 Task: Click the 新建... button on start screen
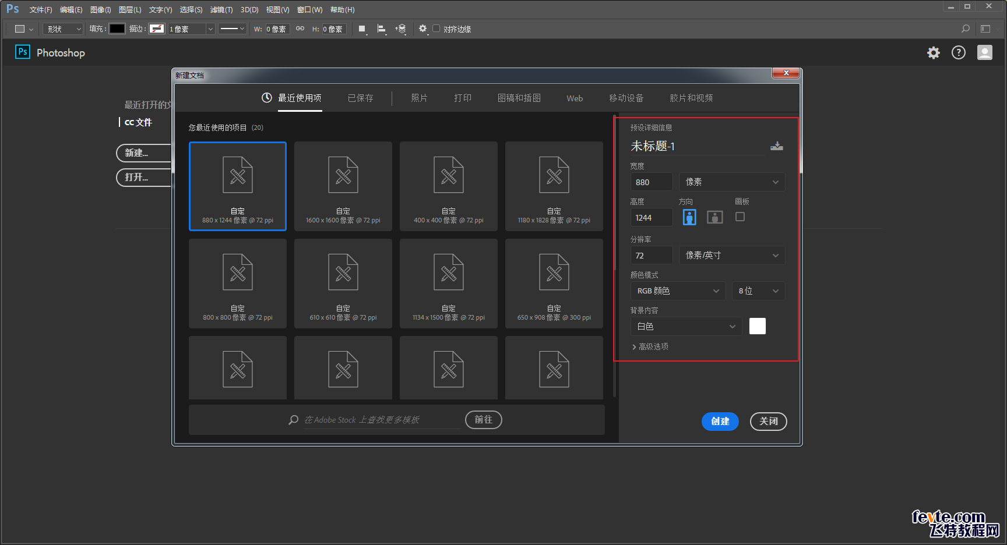click(144, 153)
